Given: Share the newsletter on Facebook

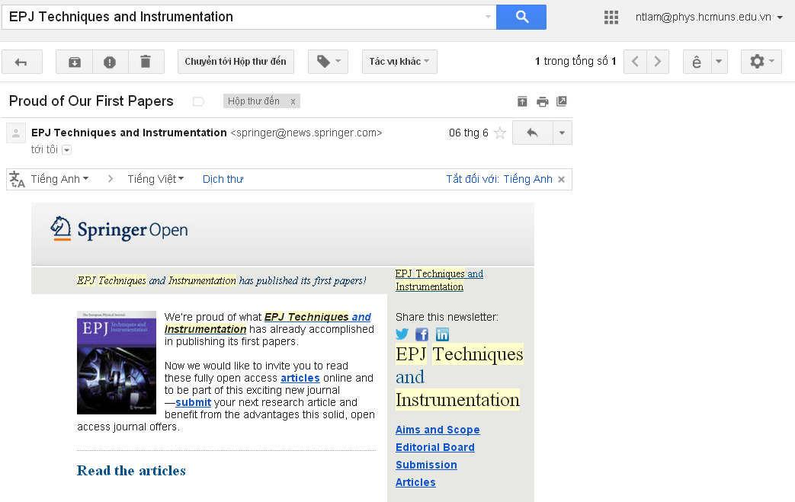Looking at the screenshot, I should [x=422, y=334].
